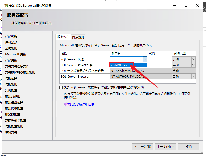
Task: Switch to the 服务帐户 tab
Action: pos(63,37)
